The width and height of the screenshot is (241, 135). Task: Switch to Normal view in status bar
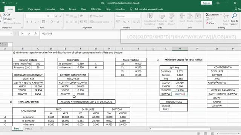198,133
